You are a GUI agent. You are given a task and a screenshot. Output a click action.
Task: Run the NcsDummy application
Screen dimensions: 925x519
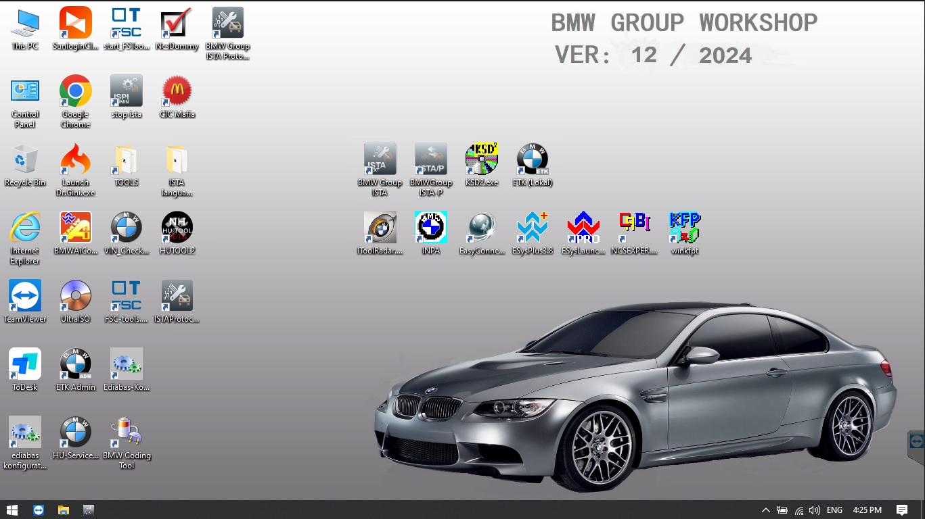(x=177, y=26)
